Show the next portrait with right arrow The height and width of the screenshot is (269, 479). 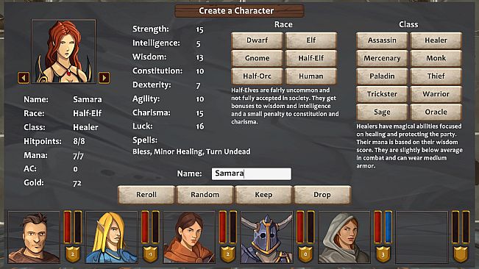[104, 77]
